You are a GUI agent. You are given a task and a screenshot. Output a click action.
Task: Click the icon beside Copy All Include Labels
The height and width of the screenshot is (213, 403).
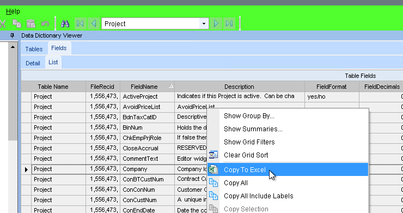213,196
